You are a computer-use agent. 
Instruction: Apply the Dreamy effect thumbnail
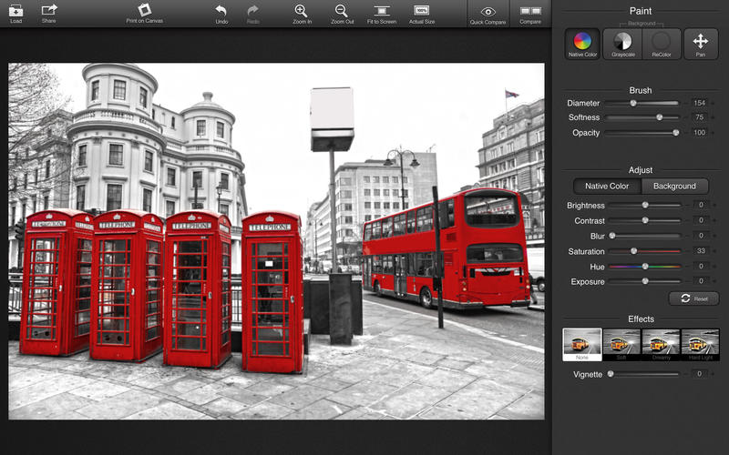tap(661, 342)
